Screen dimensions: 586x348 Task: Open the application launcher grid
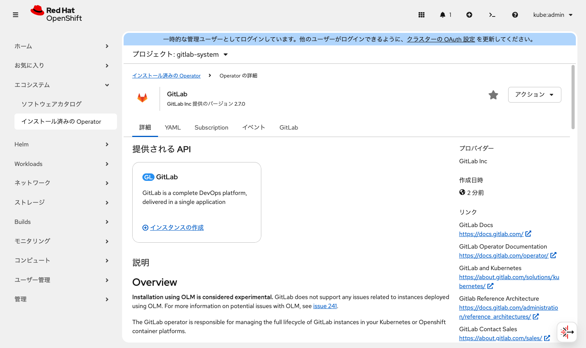[421, 14]
